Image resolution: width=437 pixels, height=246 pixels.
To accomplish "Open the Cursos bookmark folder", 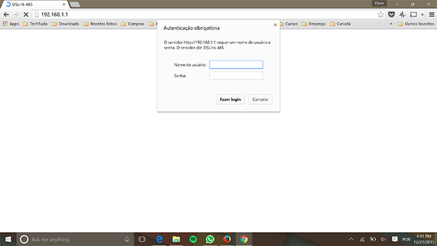I will tap(289, 24).
